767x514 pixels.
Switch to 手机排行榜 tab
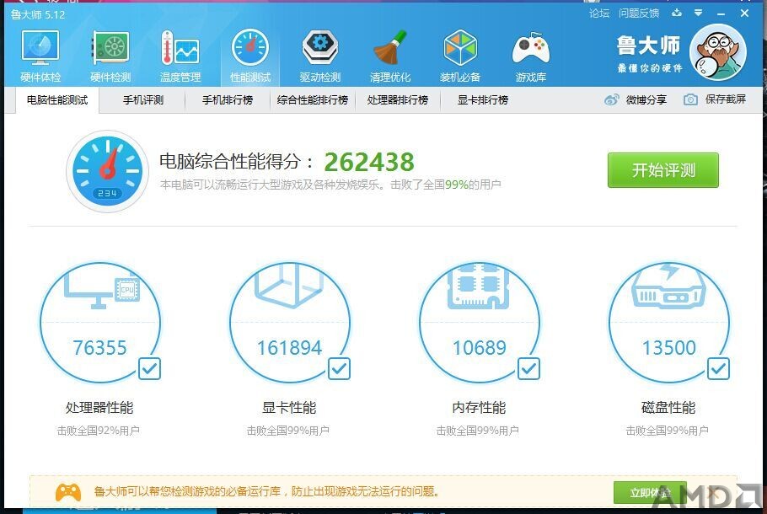click(x=228, y=100)
